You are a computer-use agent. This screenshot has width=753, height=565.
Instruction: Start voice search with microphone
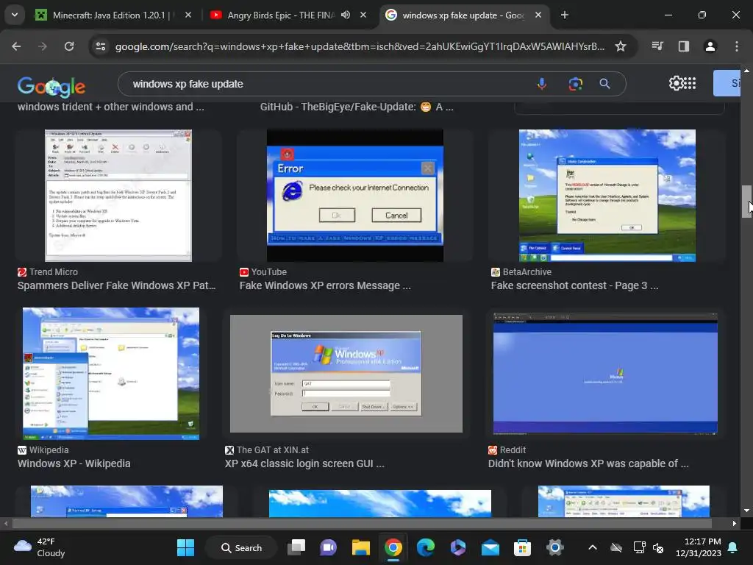[x=542, y=84]
